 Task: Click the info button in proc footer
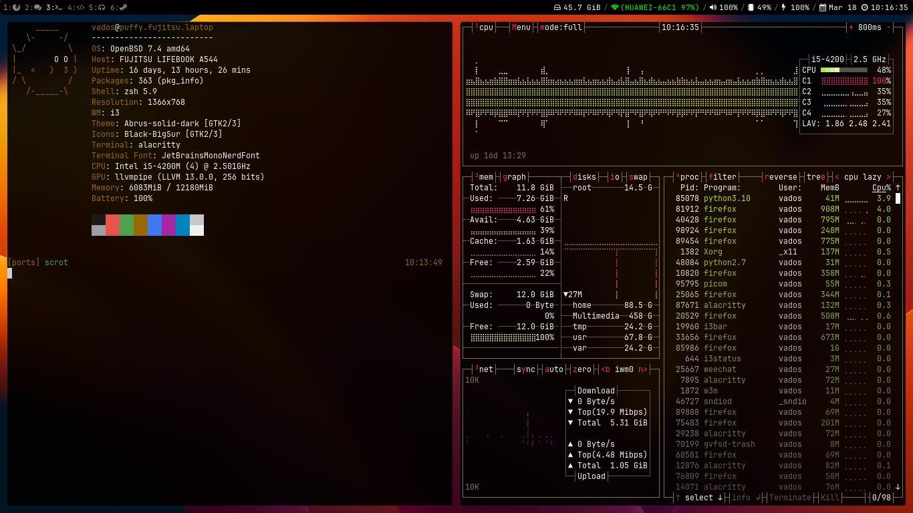click(746, 498)
